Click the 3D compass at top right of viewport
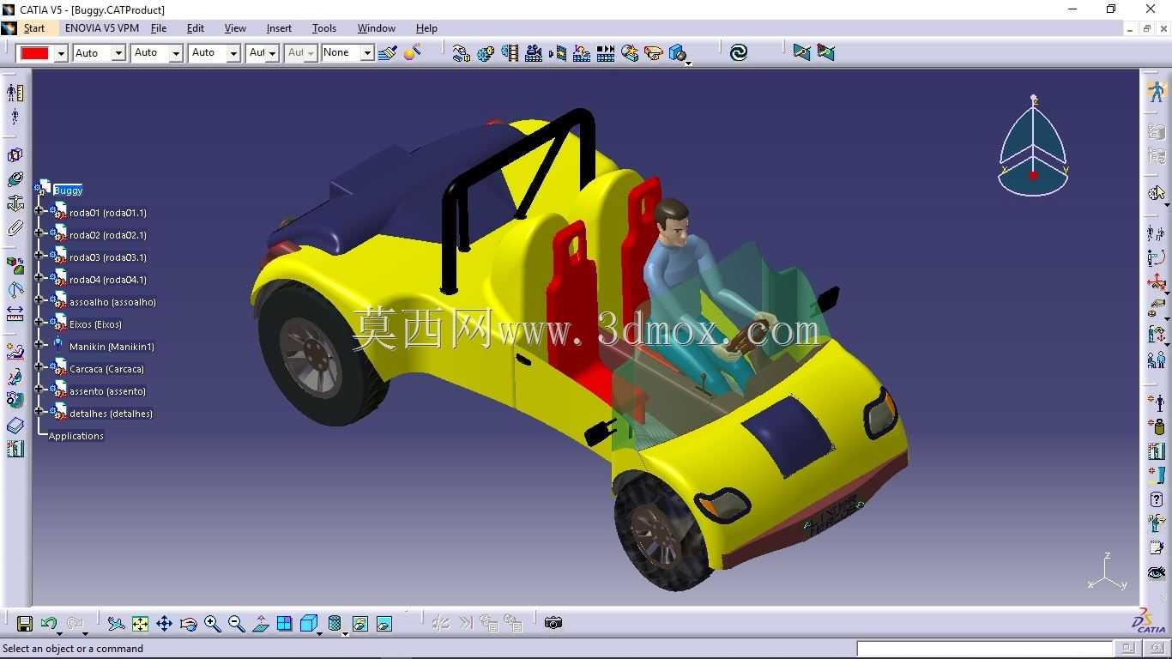 pyautogui.click(x=1033, y=148)
